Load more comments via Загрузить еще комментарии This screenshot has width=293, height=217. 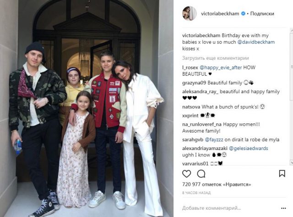click(x=216, y=58)
